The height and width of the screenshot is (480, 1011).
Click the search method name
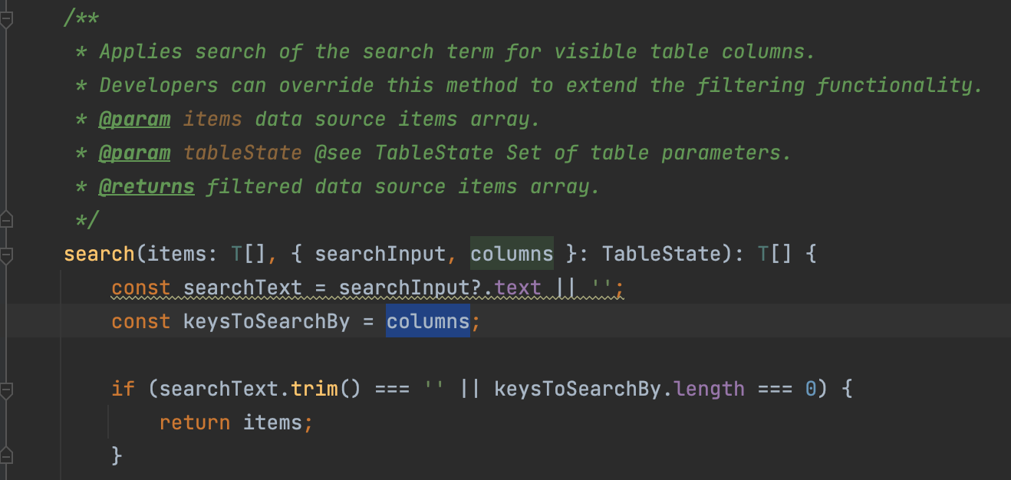tap(99, 253)
